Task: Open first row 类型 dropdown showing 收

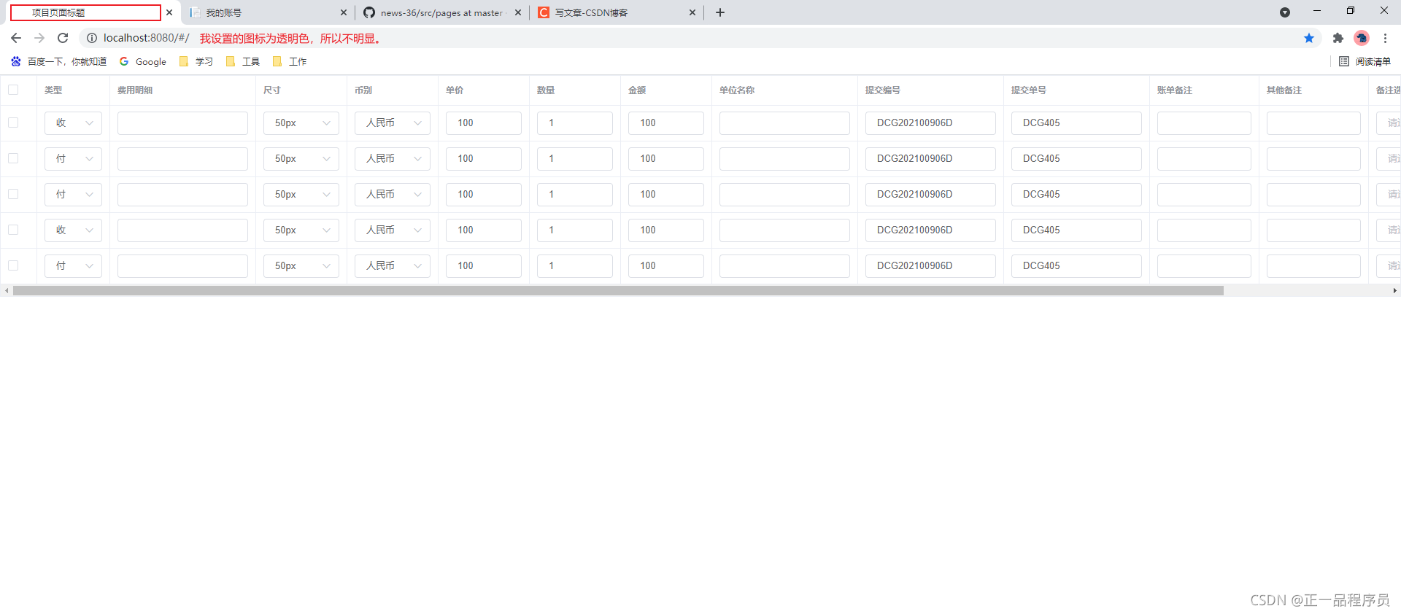Action: pos(73,123)
